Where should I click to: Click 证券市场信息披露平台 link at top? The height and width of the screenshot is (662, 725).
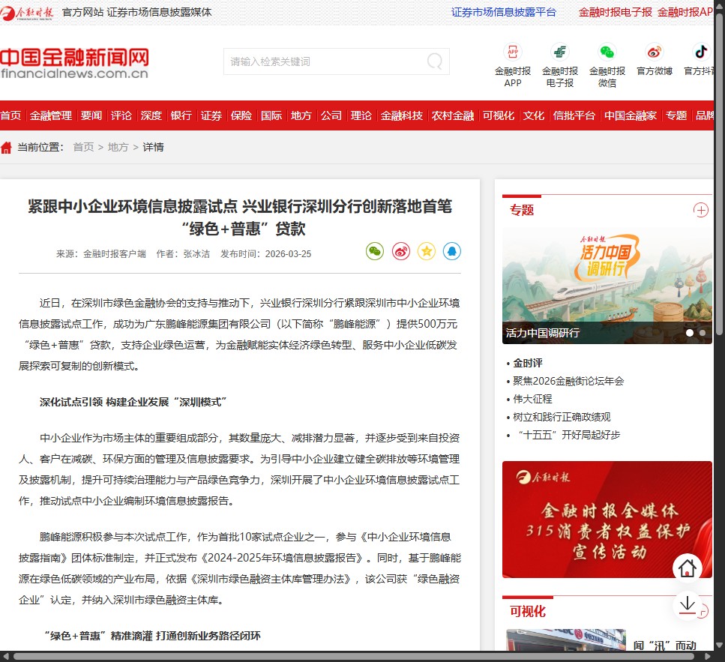point(504,13)
